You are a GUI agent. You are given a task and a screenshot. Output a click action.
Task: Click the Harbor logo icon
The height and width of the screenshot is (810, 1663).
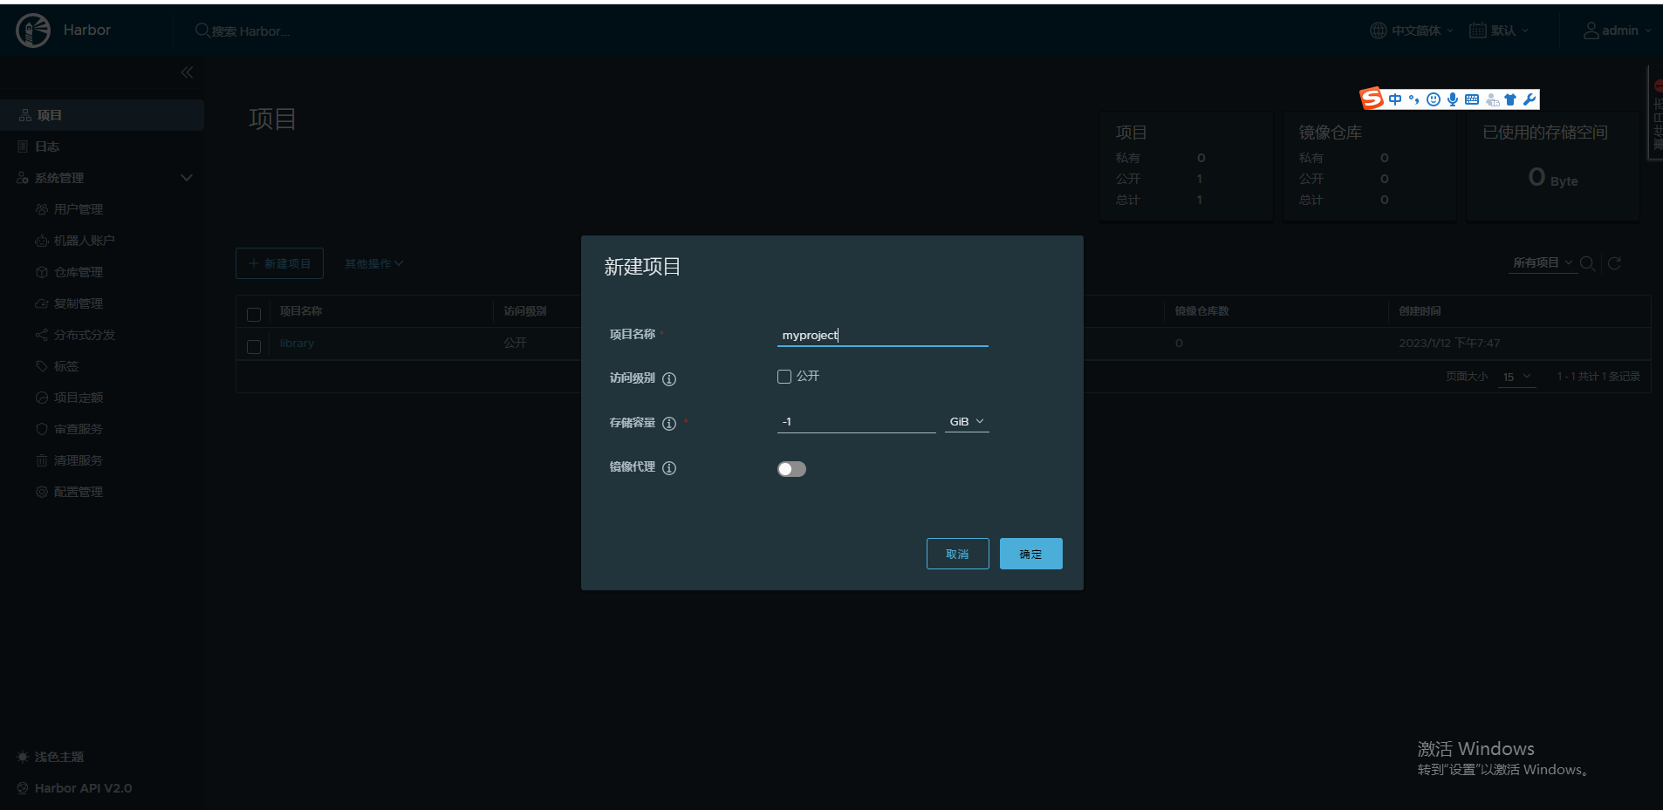click(33, 31)
